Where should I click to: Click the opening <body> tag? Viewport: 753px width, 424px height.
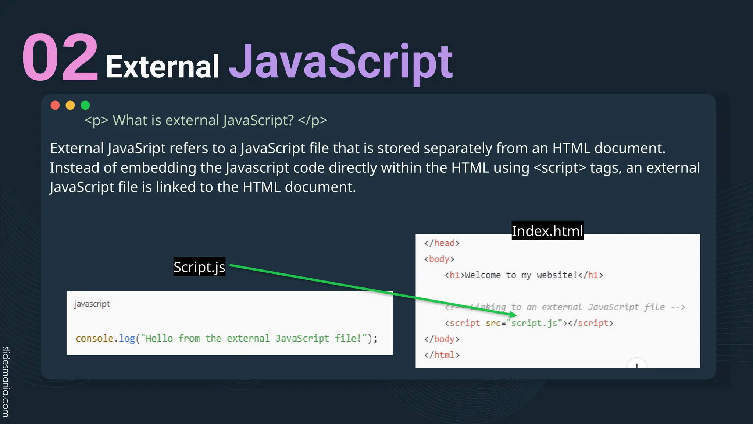[x=439, y=259]
